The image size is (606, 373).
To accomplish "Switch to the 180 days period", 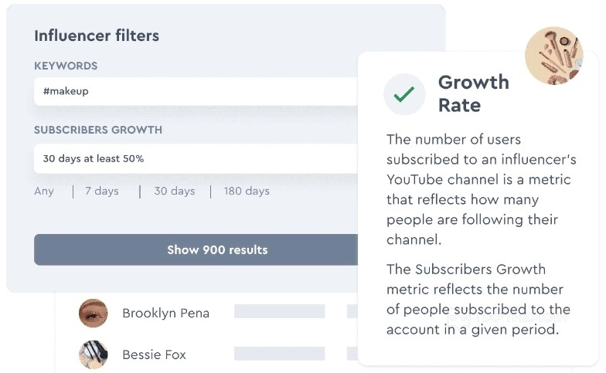I will [247, 191].
